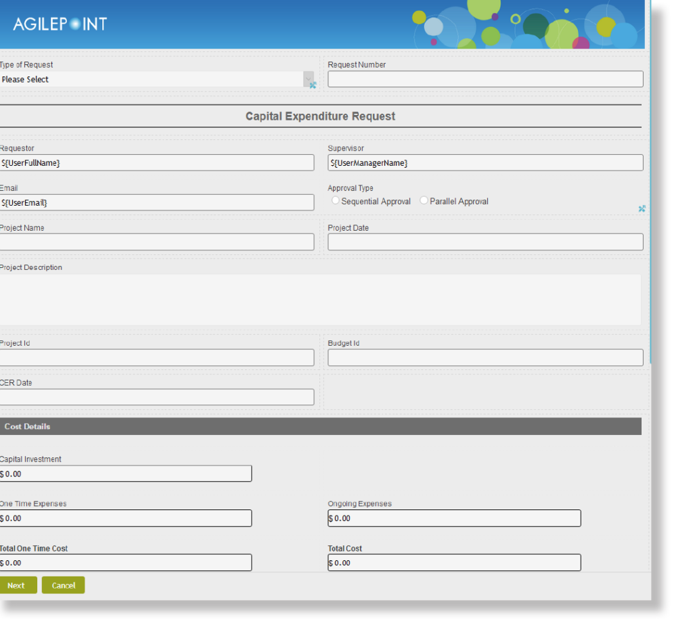
Task: Click the CER Date input field
Action: click(157, 397)
